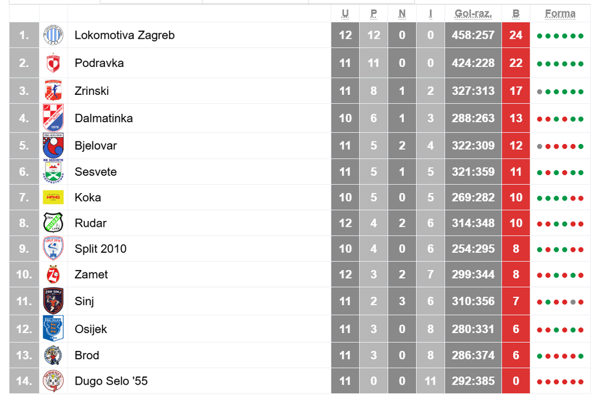Click the Forma column header
This screenshot has width=599, height=400.
(x=560, y=13)
